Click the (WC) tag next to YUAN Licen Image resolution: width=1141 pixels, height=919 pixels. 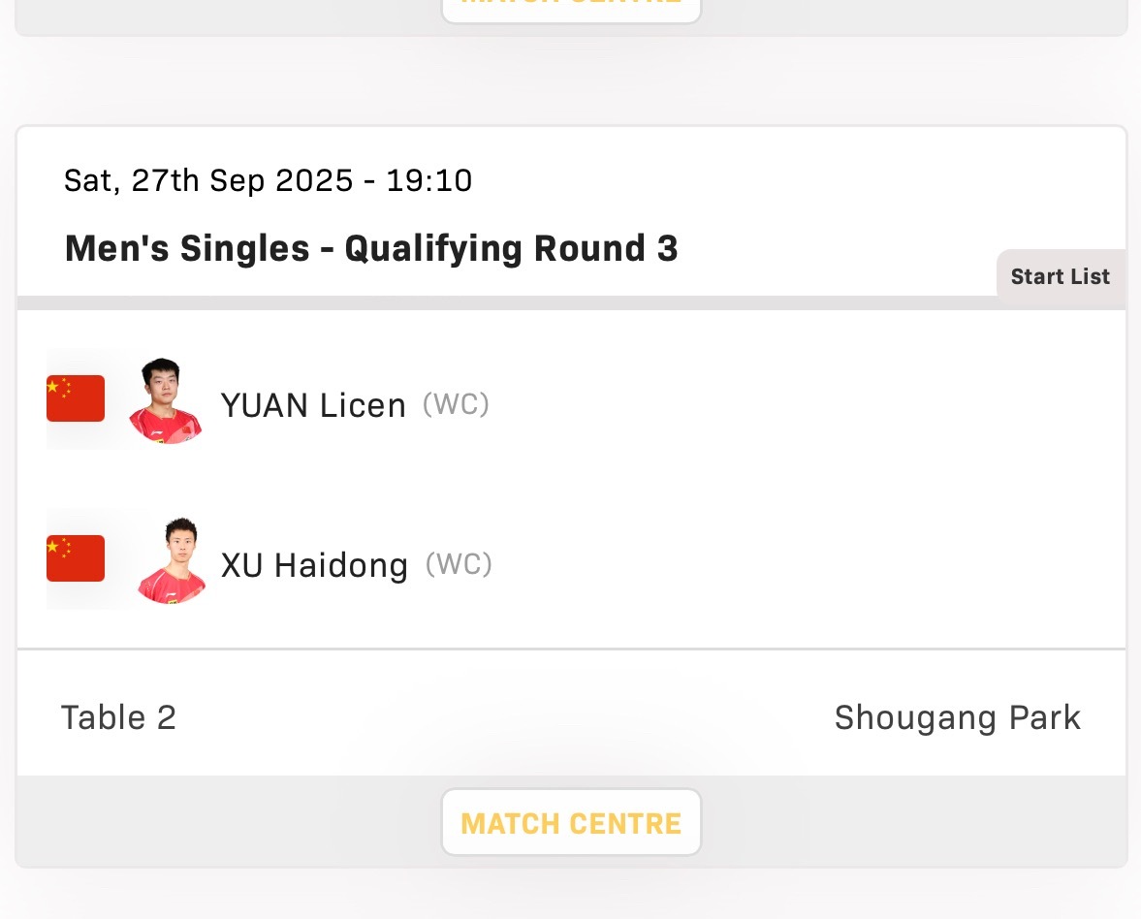[457, 404]
